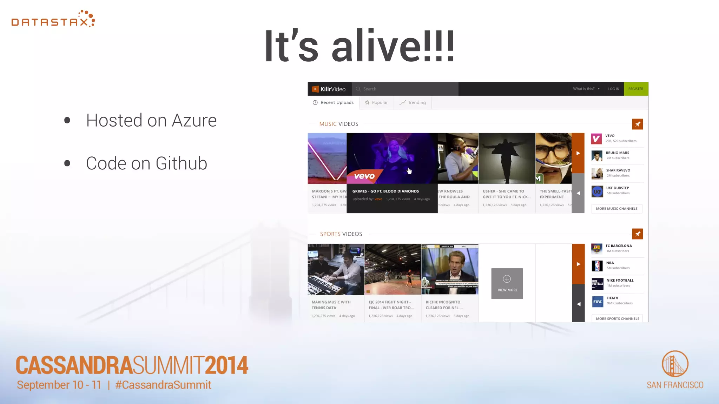Image resolution: width=719 pixels, height=404 pixels.
Task: Click music carousel previous arrow
Action: pyautogui.click(x=578, y=193)
